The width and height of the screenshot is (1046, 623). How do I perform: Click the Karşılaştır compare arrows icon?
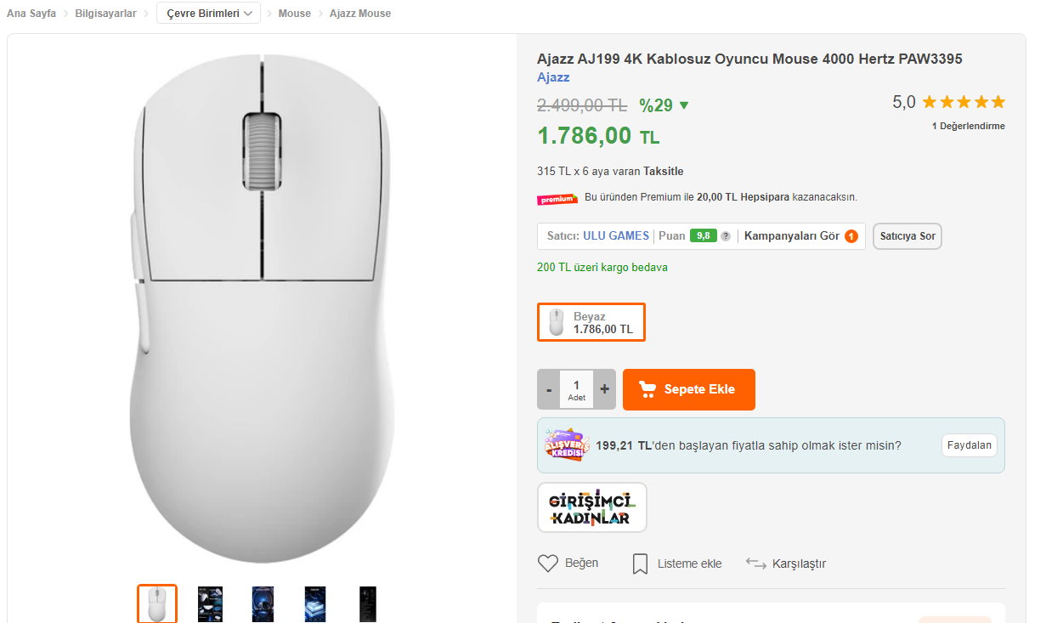click(x=755, y=563)
